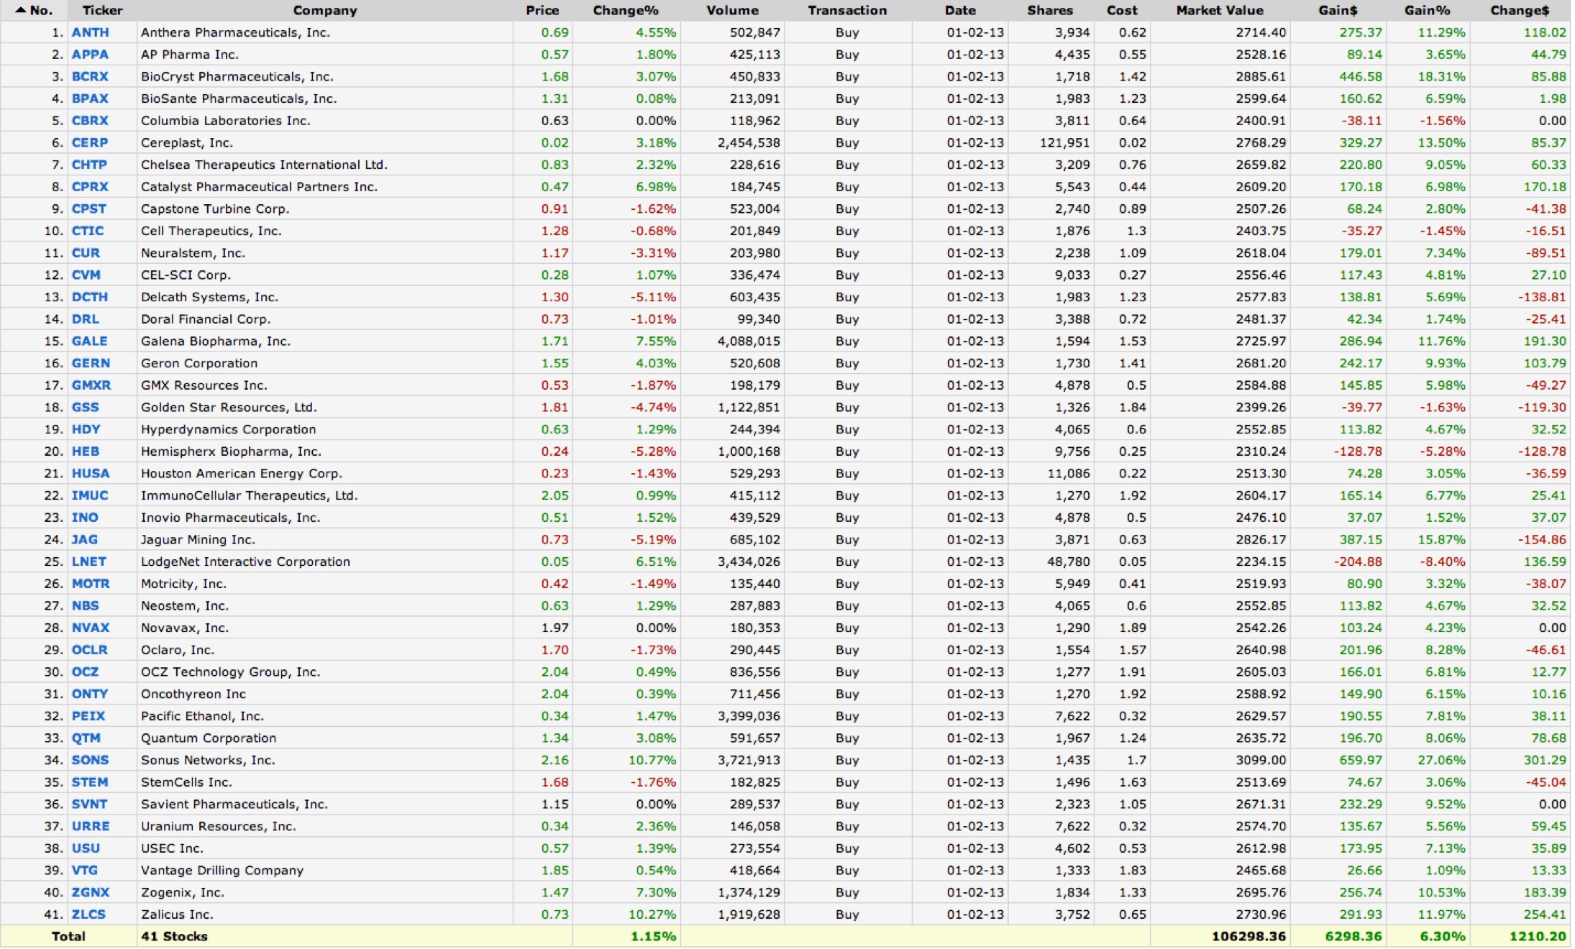Viewport: 1575px width, 949px height.
Task: Open the IMUC ticker link
Action: (90, 495)
